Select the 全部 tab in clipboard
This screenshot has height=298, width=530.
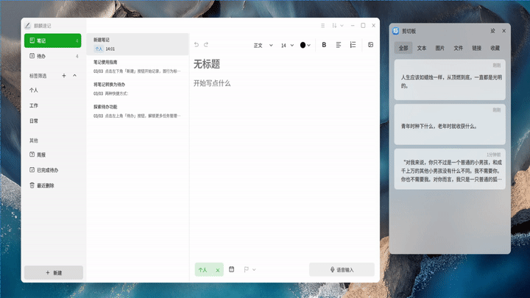tap(403, 48)
